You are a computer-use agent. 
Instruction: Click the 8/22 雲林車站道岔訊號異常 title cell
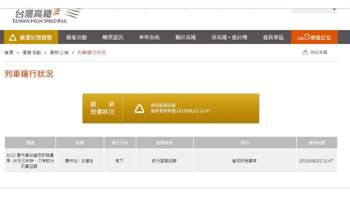[x=30, y=161]
